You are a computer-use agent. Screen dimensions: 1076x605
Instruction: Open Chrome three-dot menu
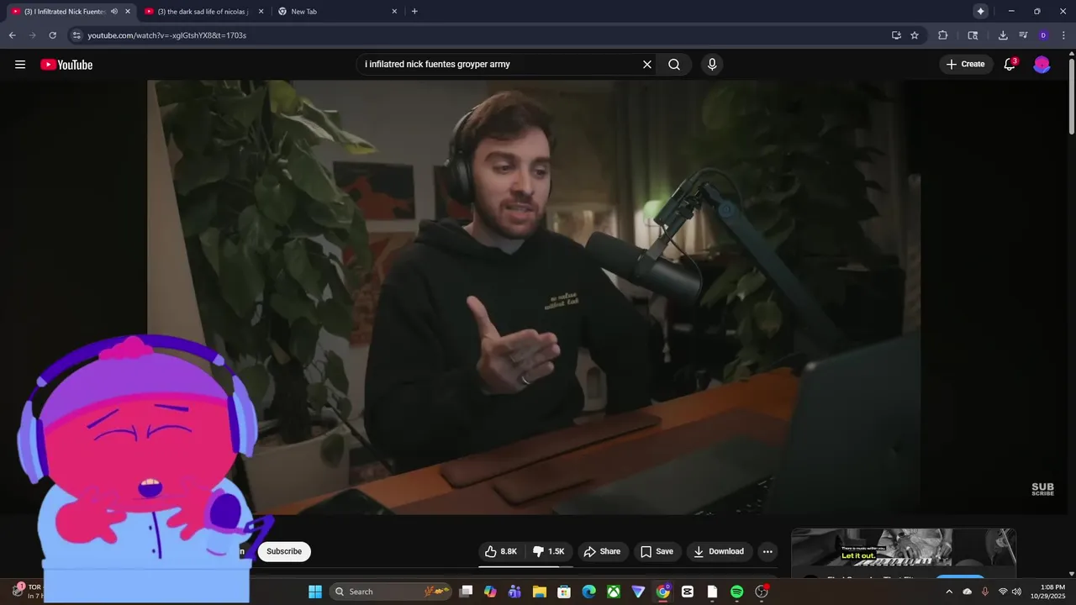tap(1063, 35)
